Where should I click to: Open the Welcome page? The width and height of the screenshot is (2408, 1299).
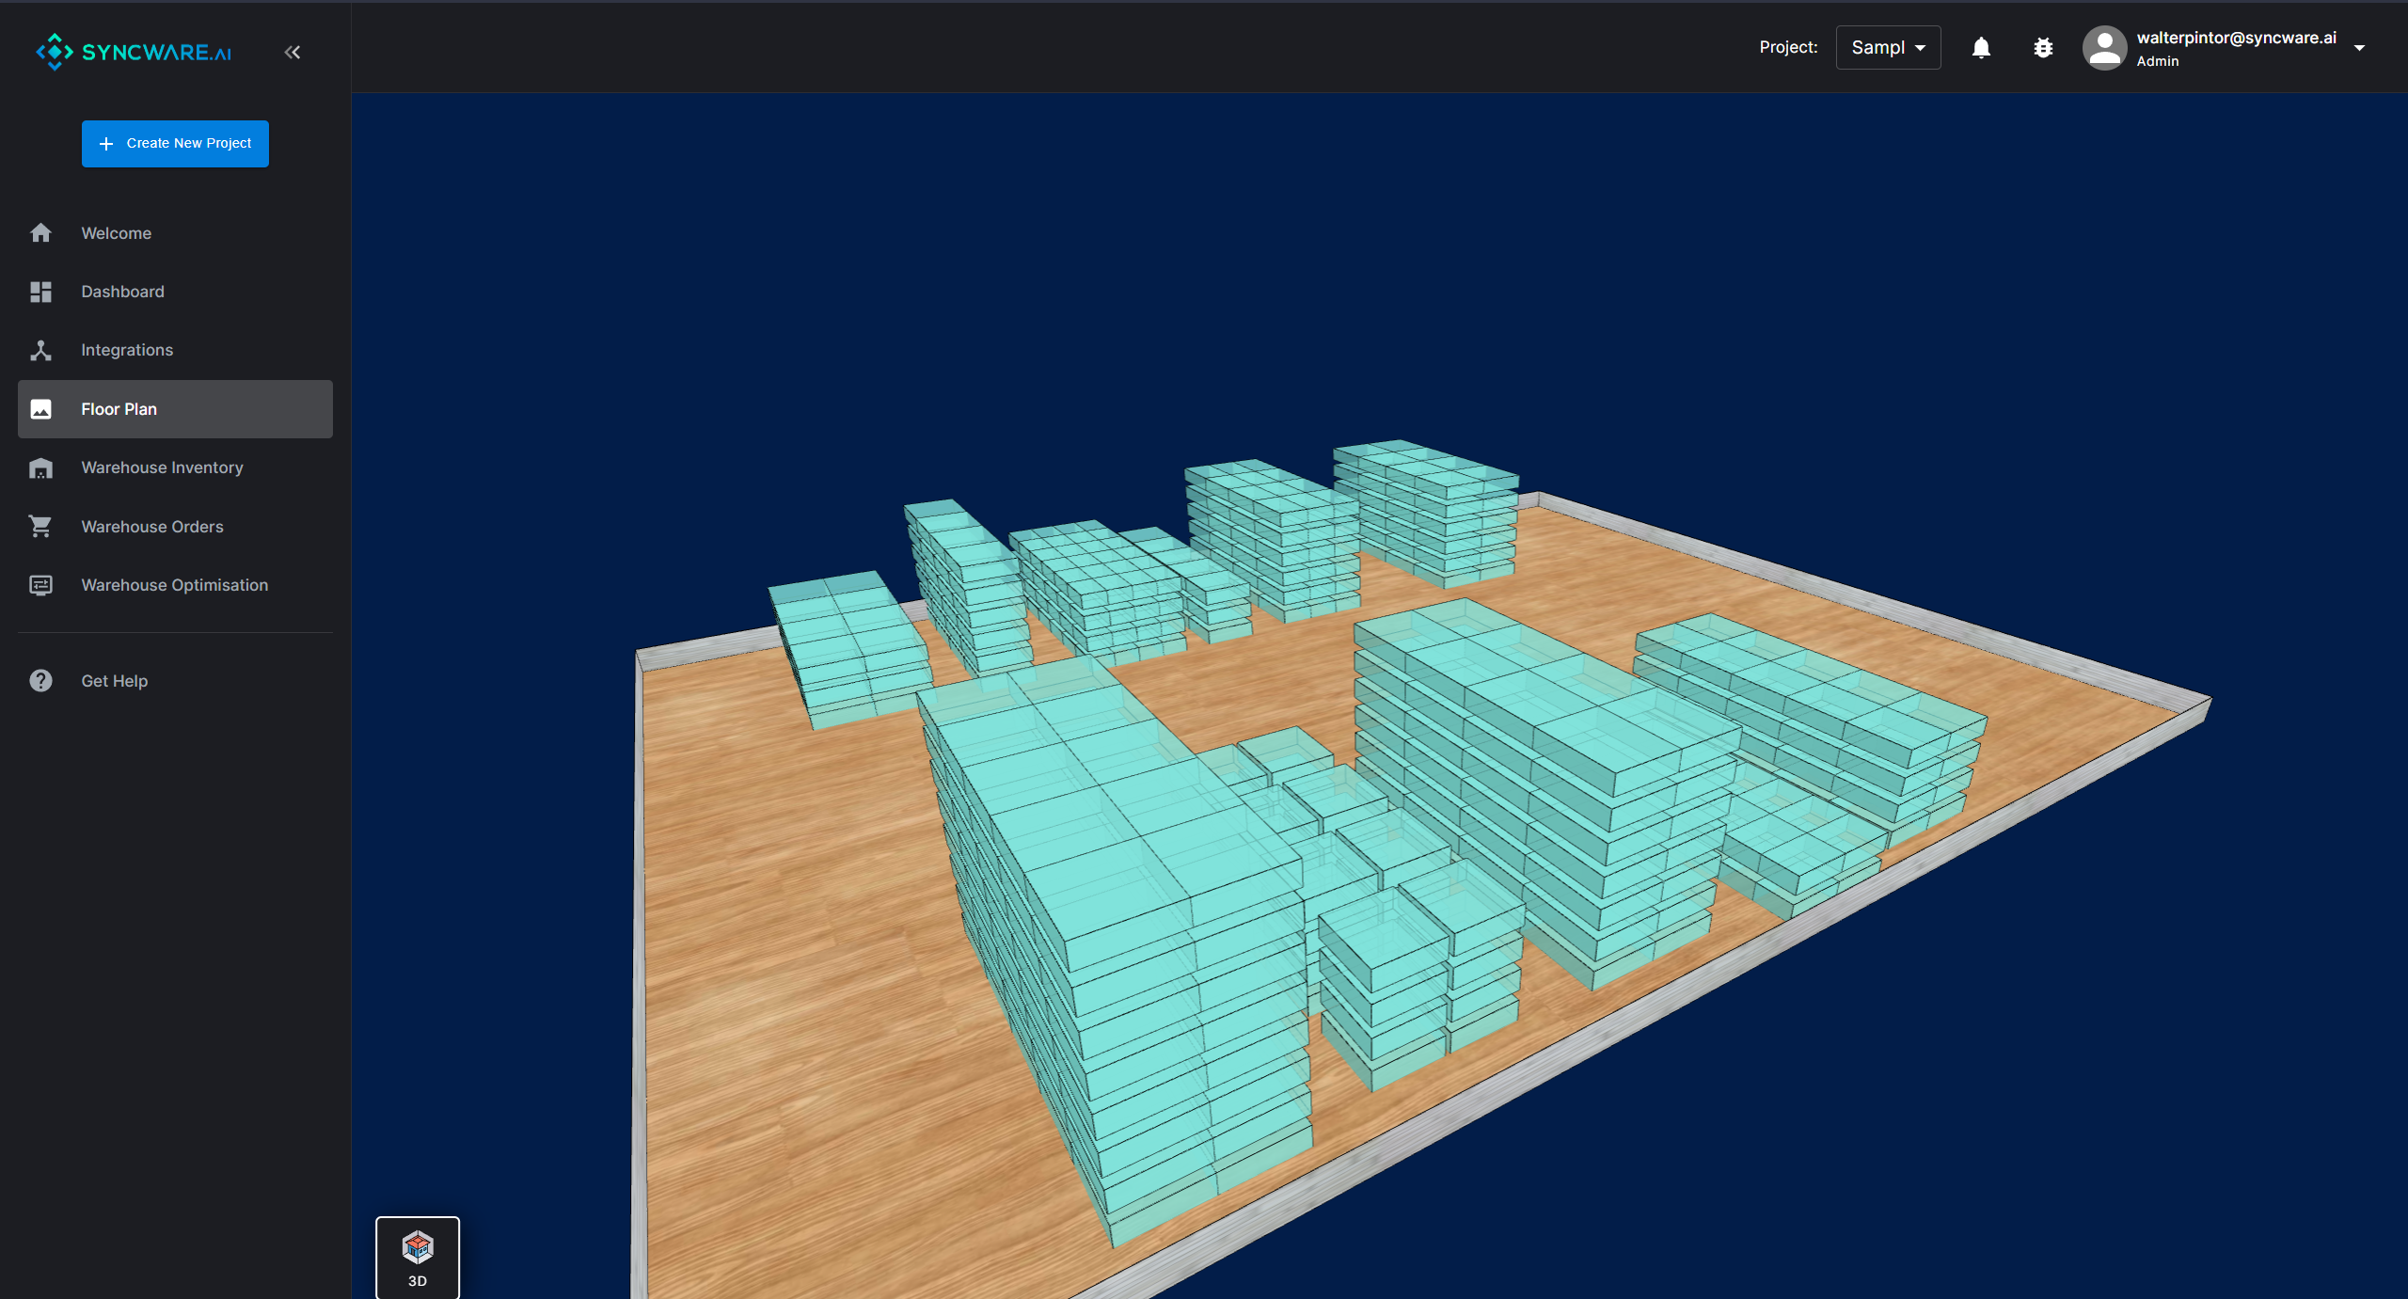(x=116, y=232)
